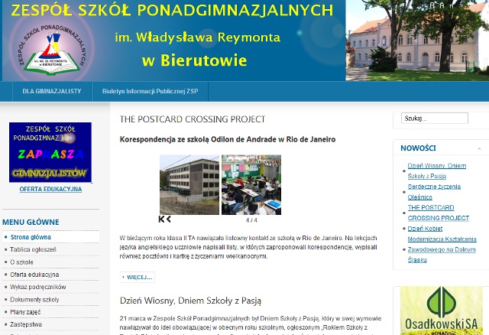
Task: Click the WIĘCEJ... read more button
Action: pyautogui.click(x=138, y=277)
